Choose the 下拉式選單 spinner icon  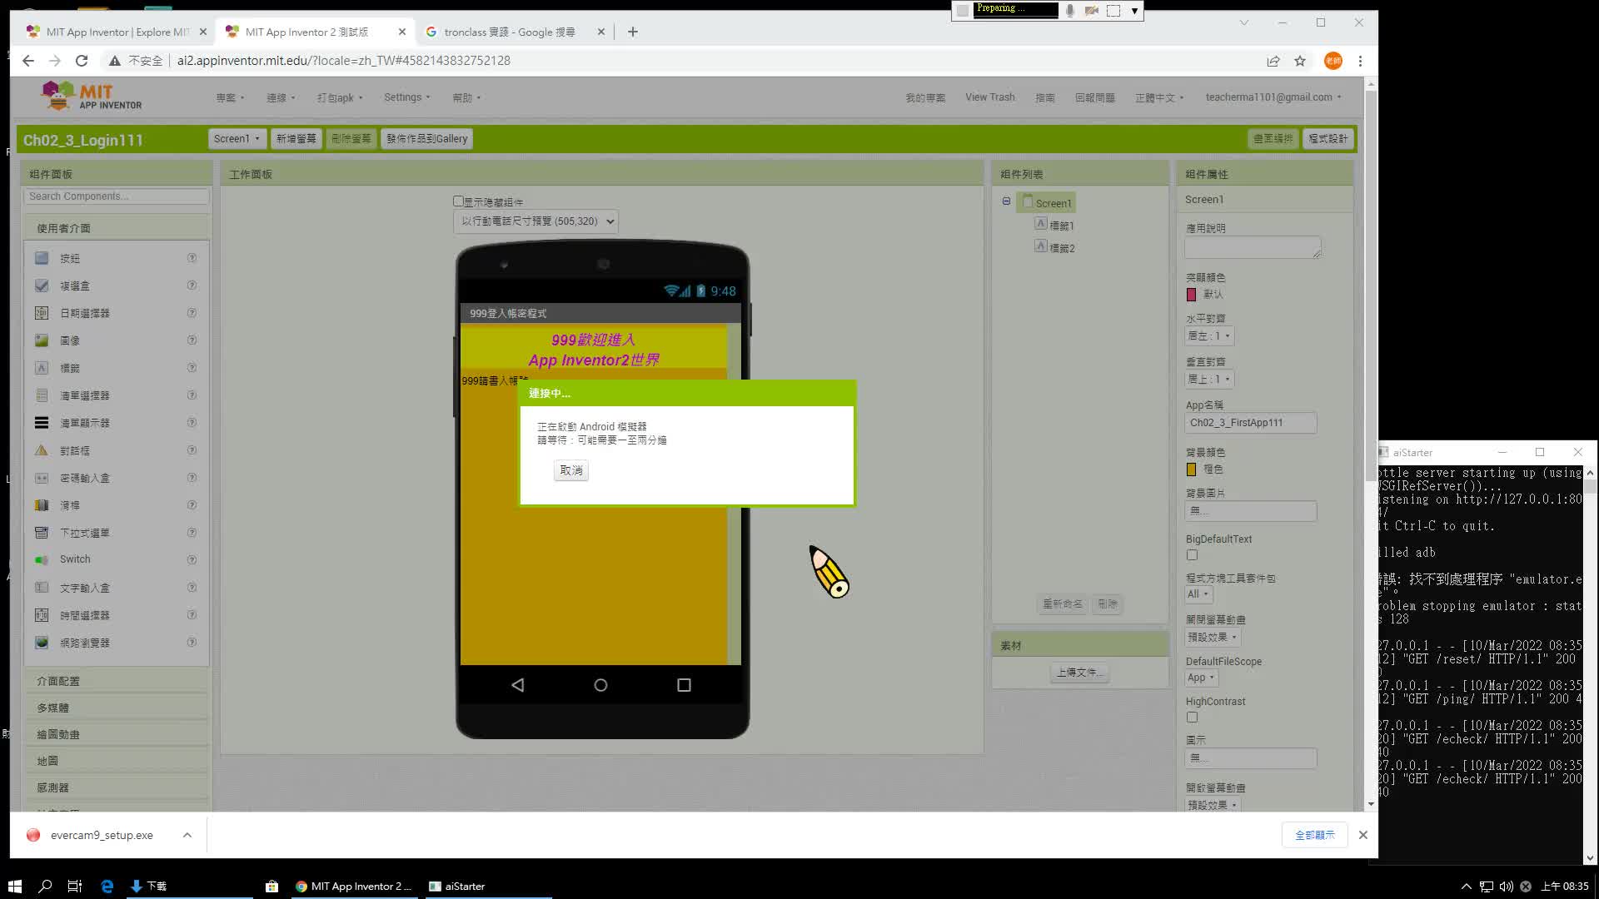(x=42, y=533)
